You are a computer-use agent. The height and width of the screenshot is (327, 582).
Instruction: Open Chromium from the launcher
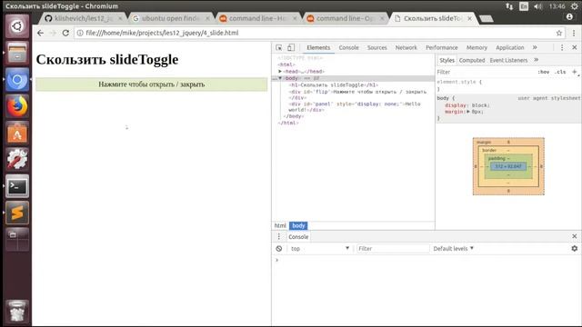pos(17,80)
